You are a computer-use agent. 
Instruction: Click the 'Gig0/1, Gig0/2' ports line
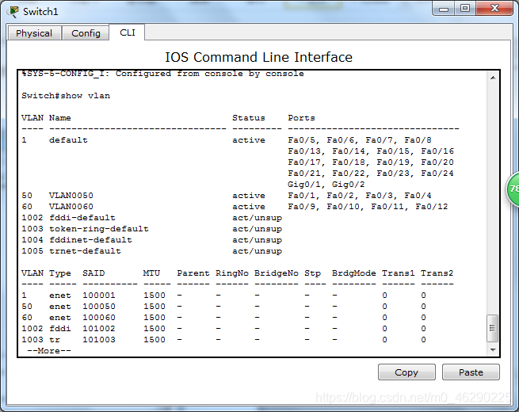coord(326,185)
